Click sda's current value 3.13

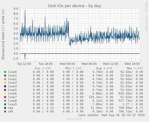tap(50, 108)
